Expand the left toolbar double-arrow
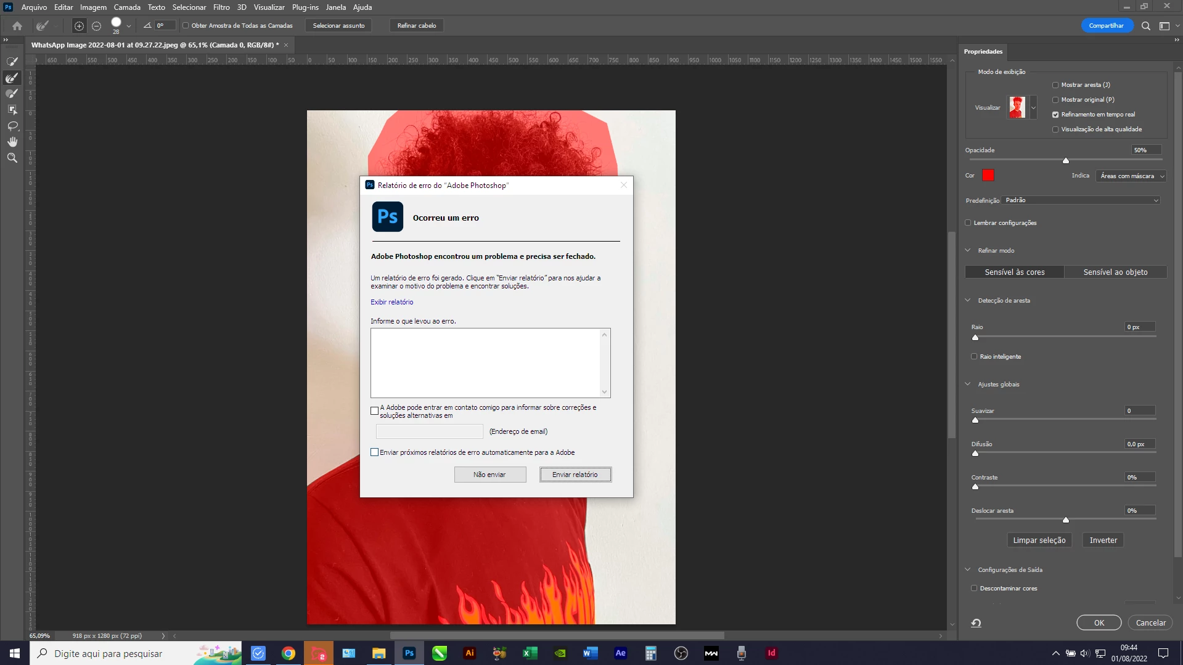 pyautogui.click(x=6, y=40)
